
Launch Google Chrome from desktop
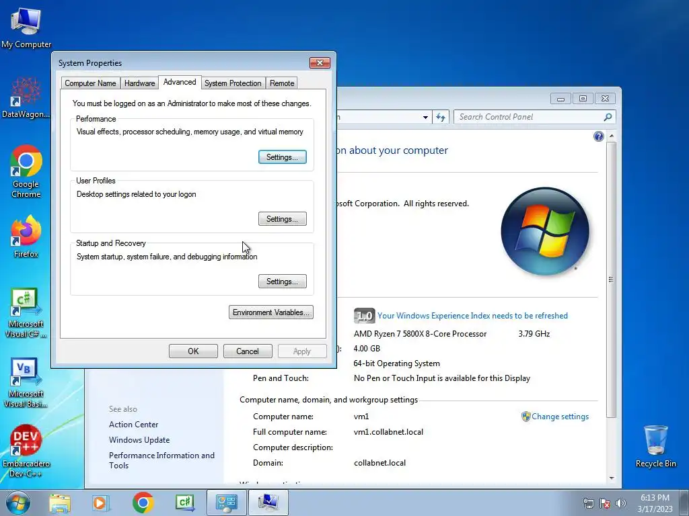coord(26,171)
